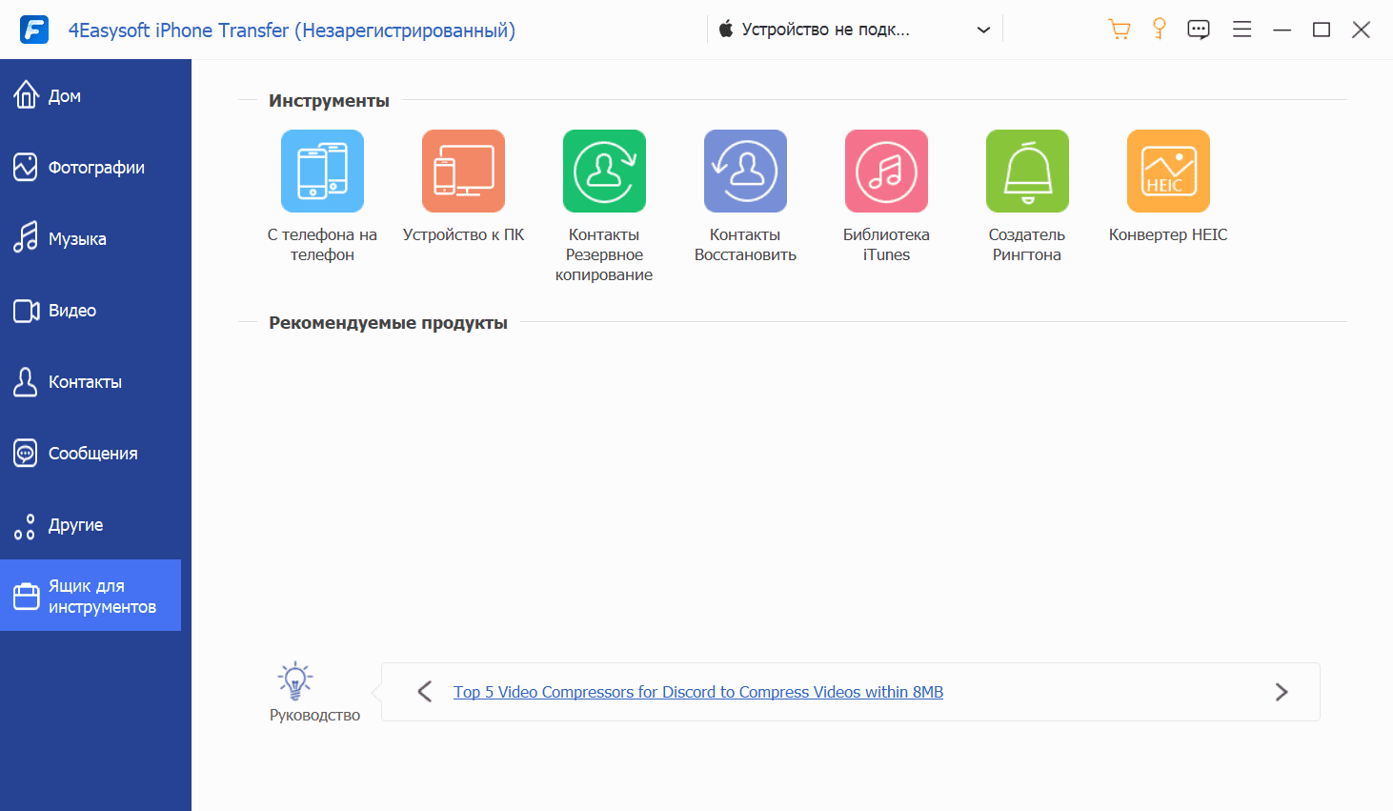Click the shopping cart purchase icon
1393x811 pixels.
1120,30
